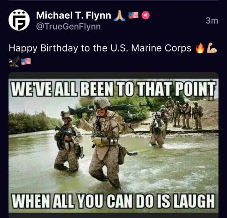
Task: Click the flexed bicep emoji
Action: pos(212,48)
